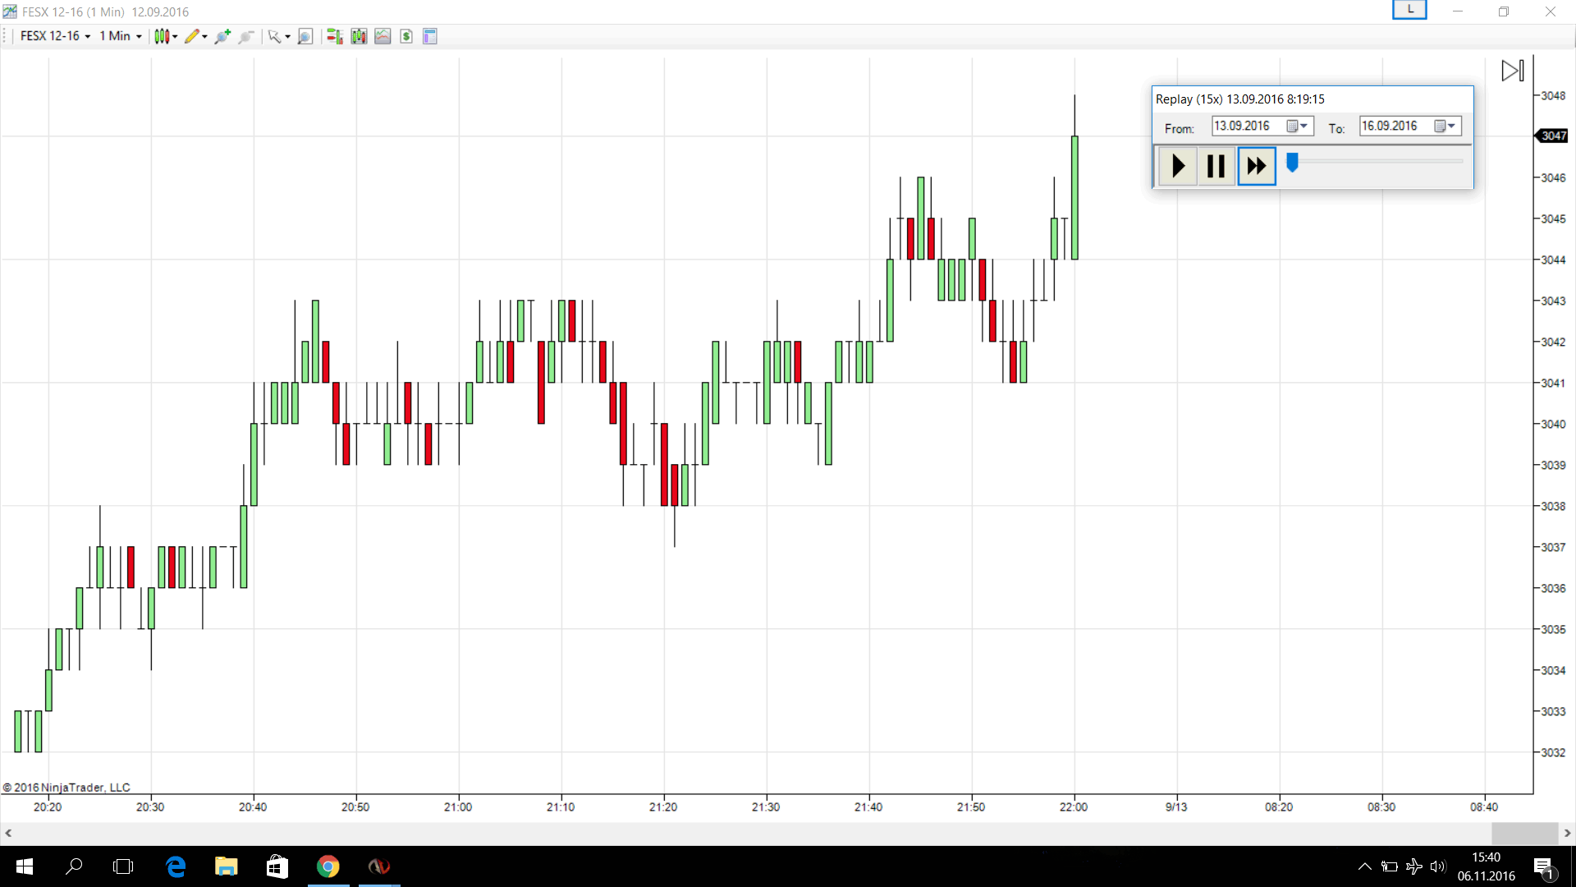1576x887 pixels.
Task: Open the data series icon
Action: pyautogui.click(x=359, y=36)
